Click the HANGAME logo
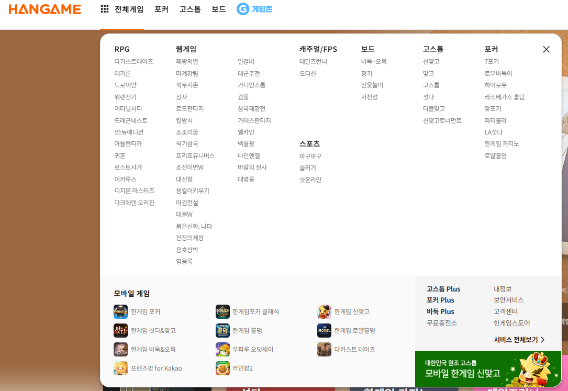Screen dimensions: 568x391 (45, 9)
